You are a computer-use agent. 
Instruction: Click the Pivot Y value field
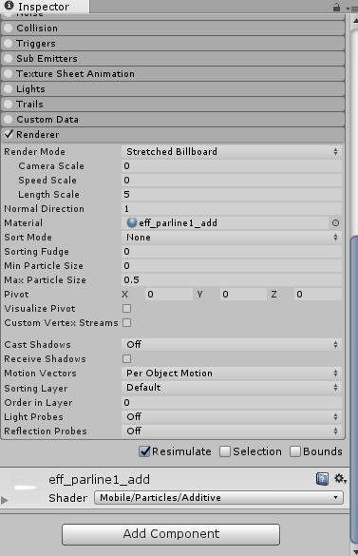243,295
